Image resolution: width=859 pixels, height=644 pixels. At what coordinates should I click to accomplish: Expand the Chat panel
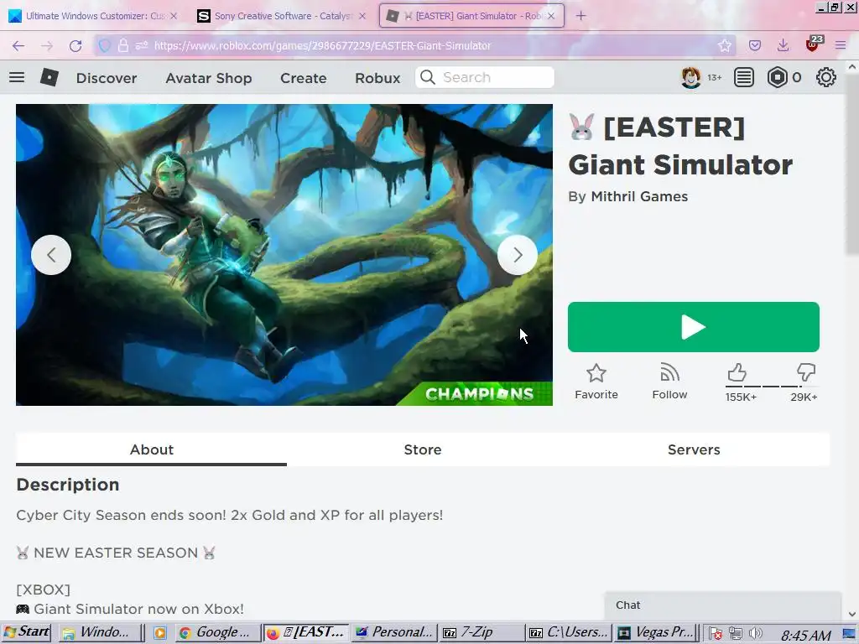click(722, 605)
